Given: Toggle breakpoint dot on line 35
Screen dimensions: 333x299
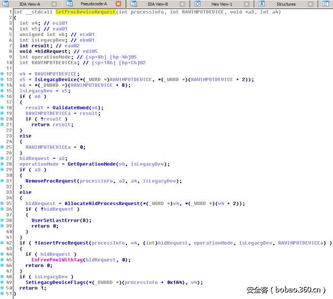Looking at the screenshot, I should click(2, 203).
